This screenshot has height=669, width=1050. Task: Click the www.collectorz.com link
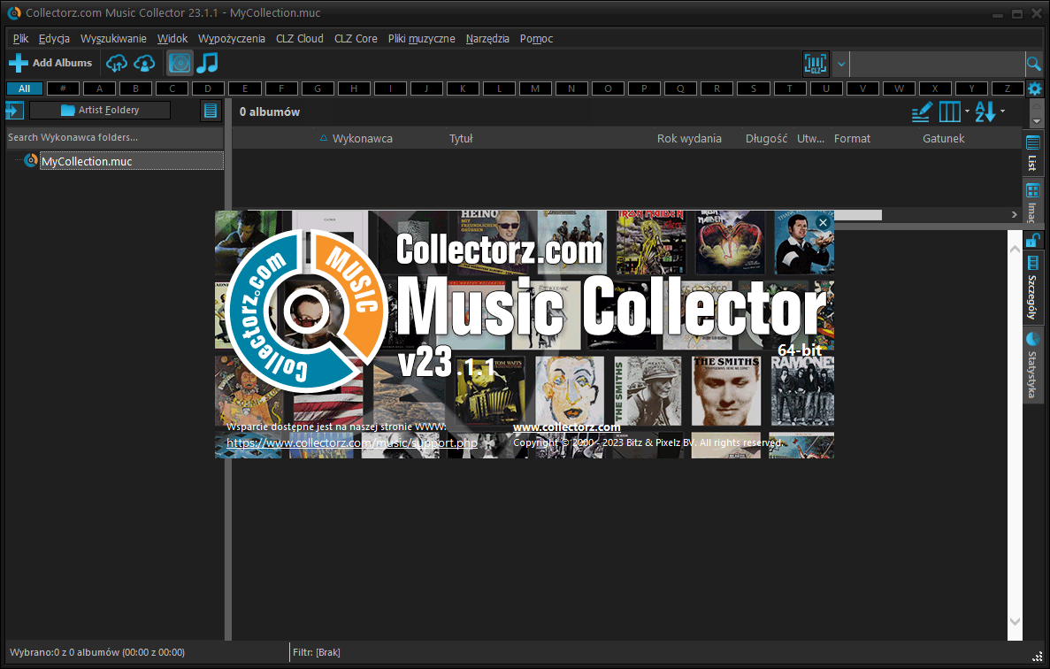coord(566,427)
